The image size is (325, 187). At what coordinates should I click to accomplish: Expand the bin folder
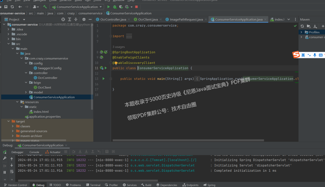coord(8,39)
